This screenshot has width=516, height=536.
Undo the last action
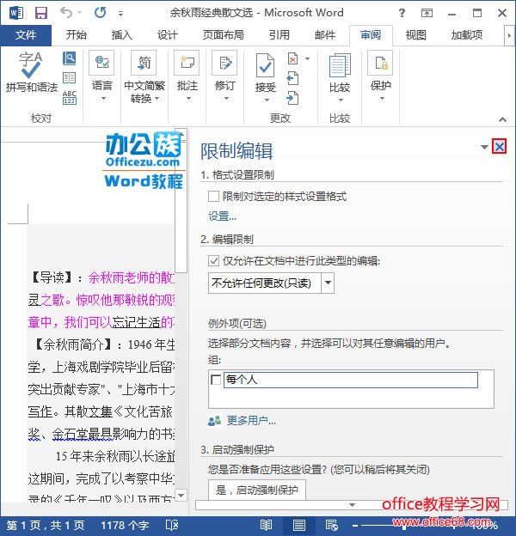click(66, 13)
